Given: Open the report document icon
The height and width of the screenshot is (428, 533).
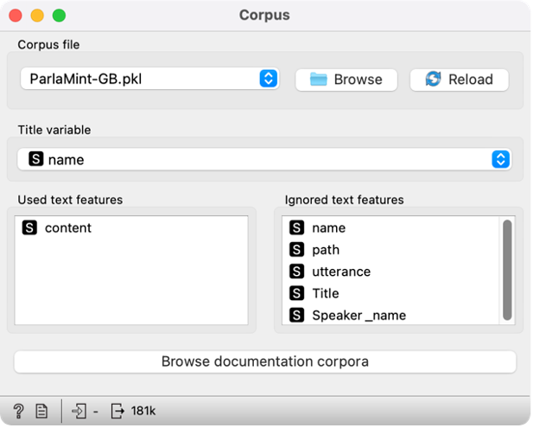Looking at the screenshot, I should click(41, 411).
